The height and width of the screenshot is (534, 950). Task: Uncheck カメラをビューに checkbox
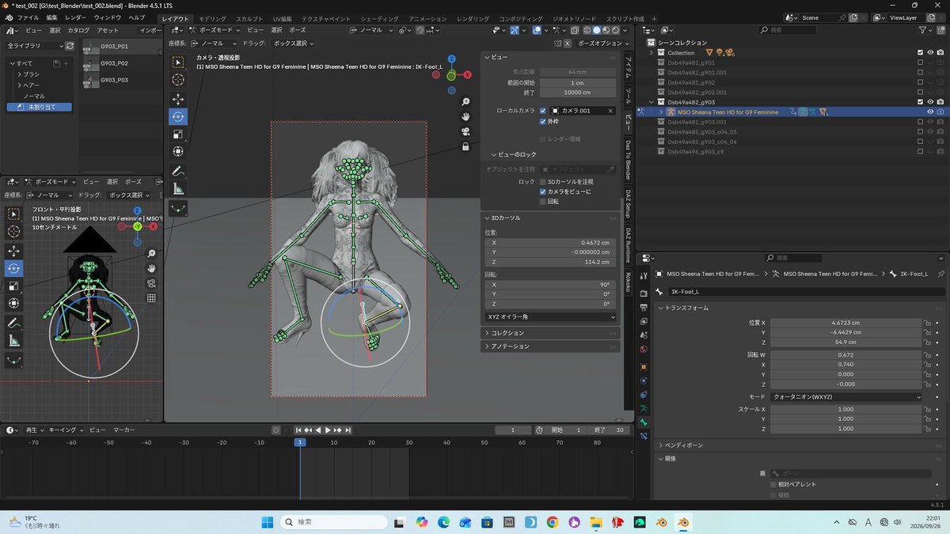(543, 191)
